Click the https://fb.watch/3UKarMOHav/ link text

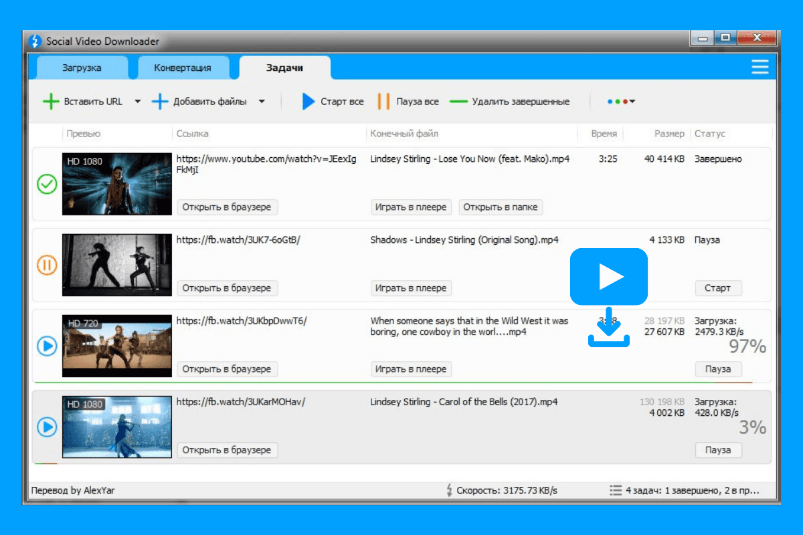click(x=241, y=402)
